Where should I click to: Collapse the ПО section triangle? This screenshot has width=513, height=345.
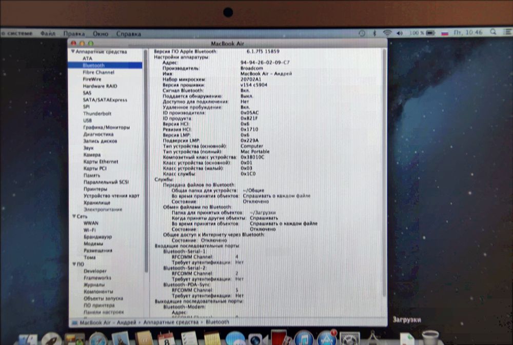tap(74, 264)
